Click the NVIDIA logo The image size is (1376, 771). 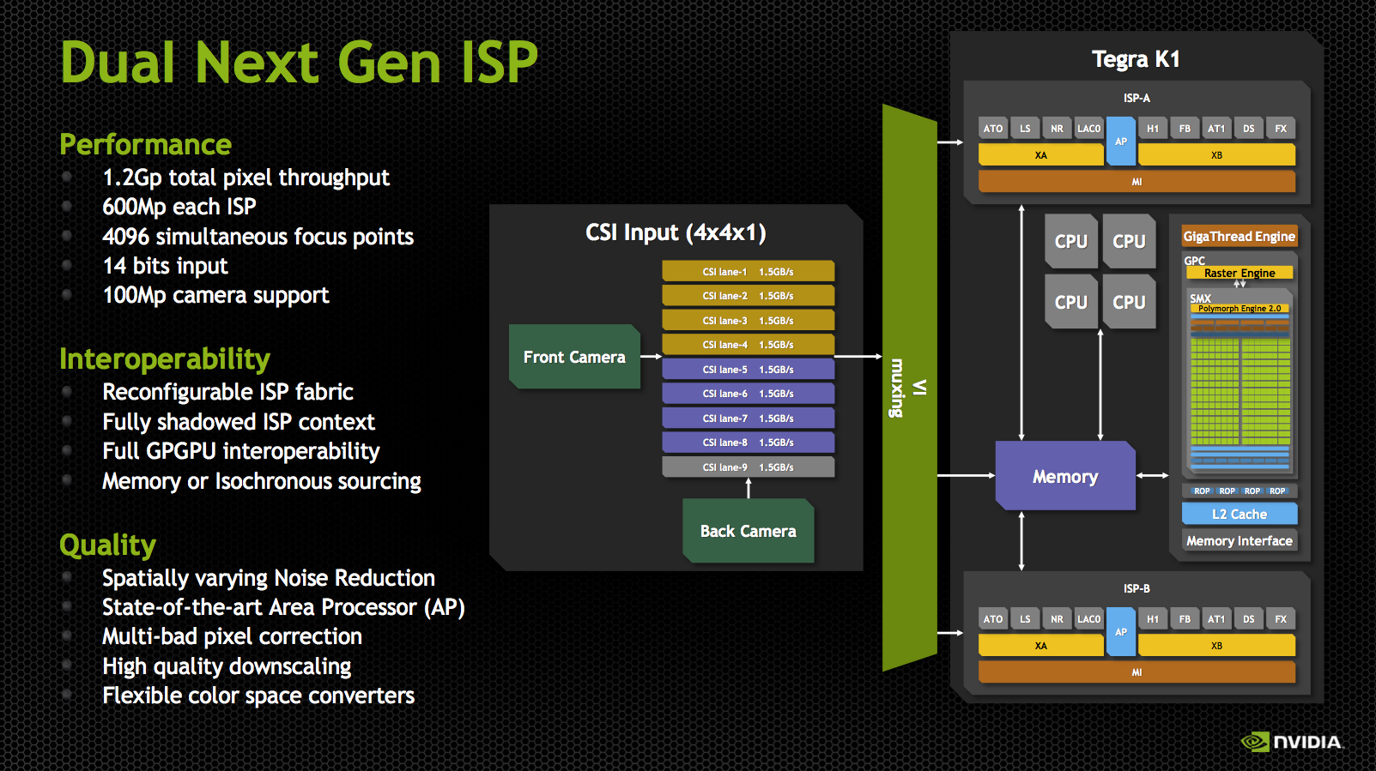tap(1291, 742)
